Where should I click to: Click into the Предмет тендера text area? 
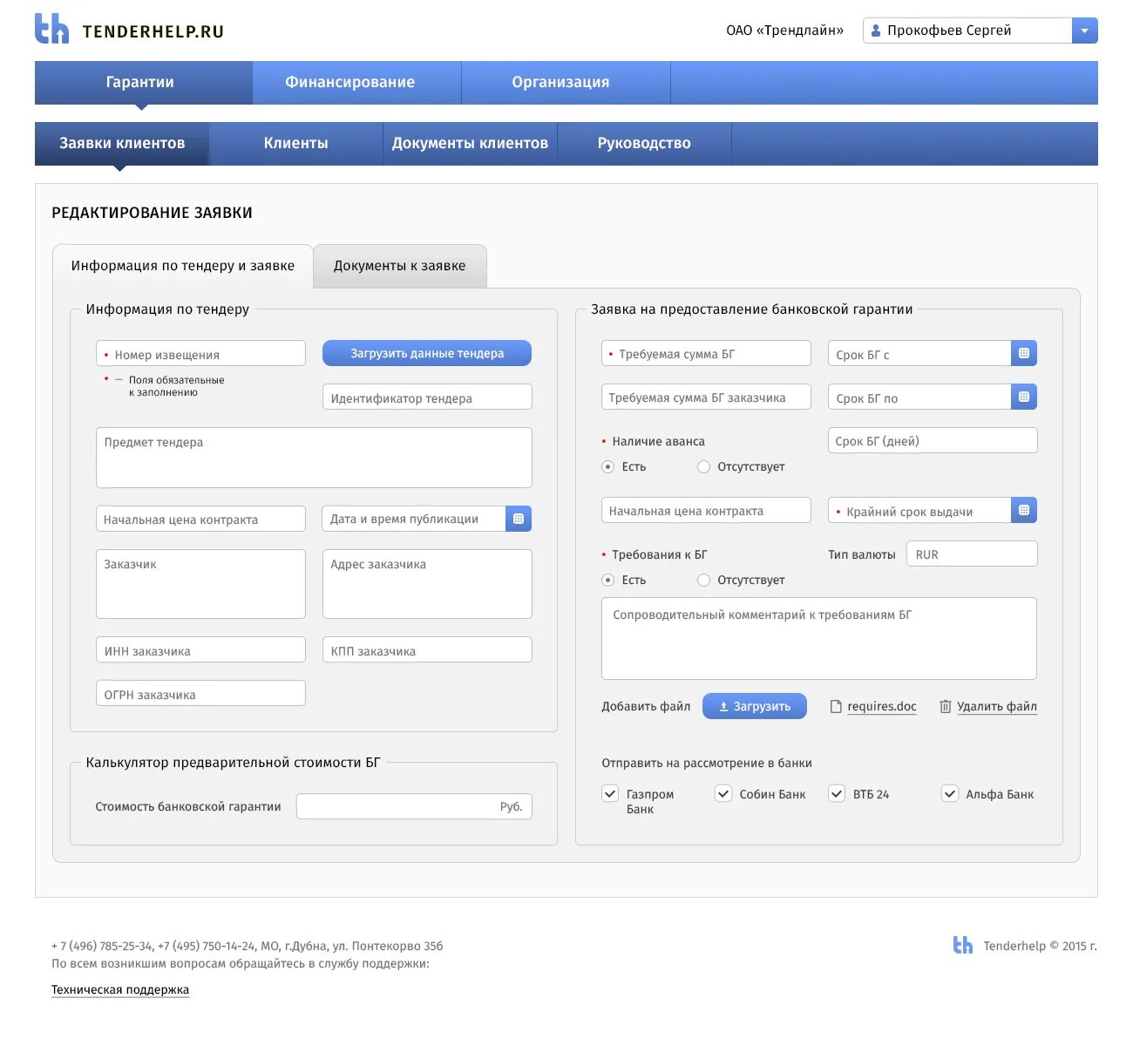tap(314, 458)
